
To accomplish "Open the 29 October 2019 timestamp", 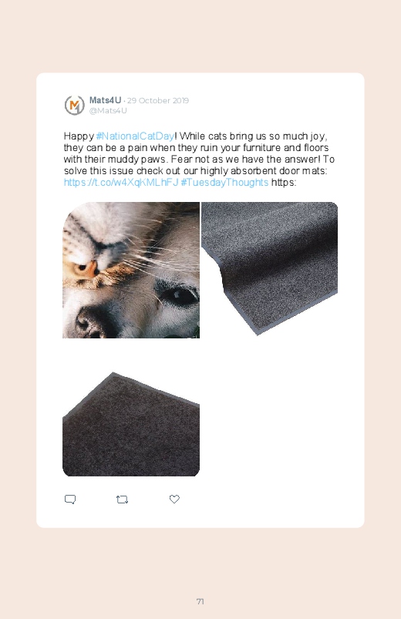I will pos(158,101).
